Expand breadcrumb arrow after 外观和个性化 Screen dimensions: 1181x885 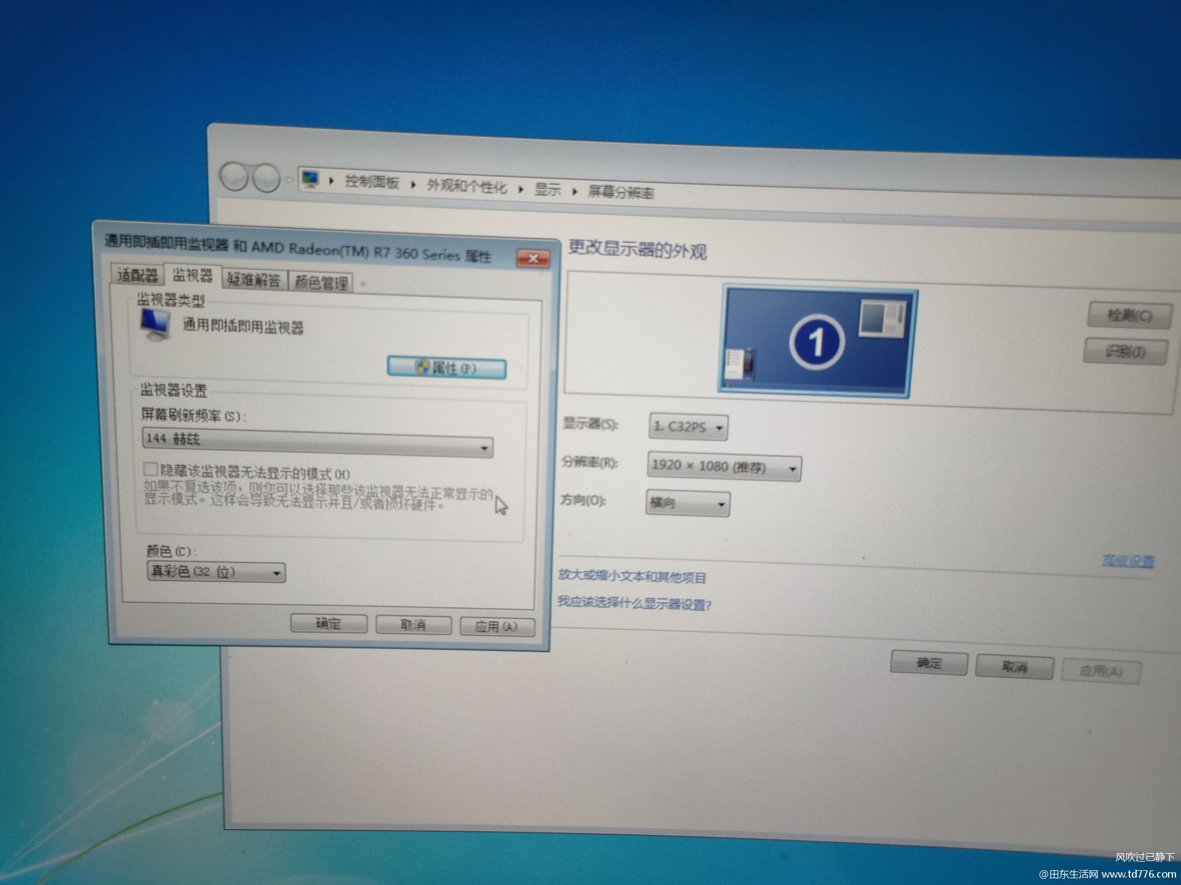[x=520, y=189]
